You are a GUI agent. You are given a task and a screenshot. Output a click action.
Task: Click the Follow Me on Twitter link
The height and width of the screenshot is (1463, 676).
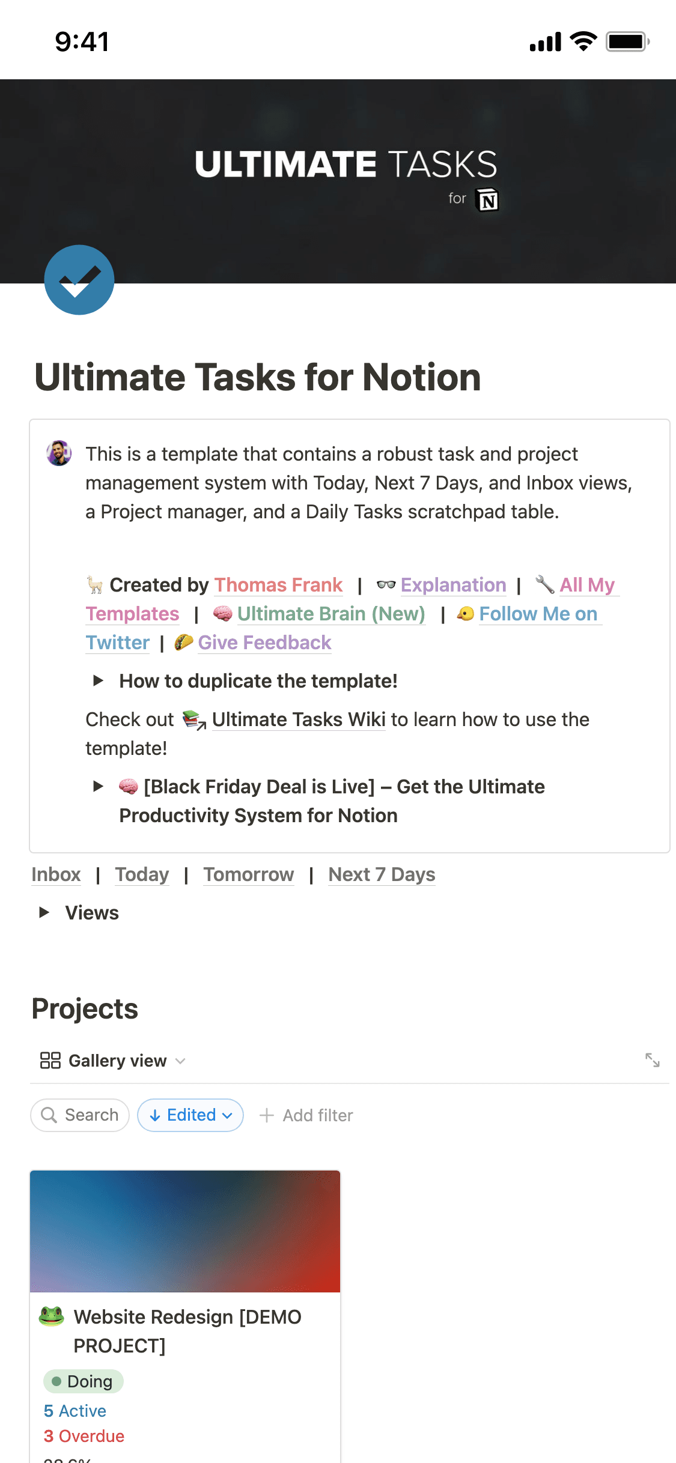pos(538,614)
